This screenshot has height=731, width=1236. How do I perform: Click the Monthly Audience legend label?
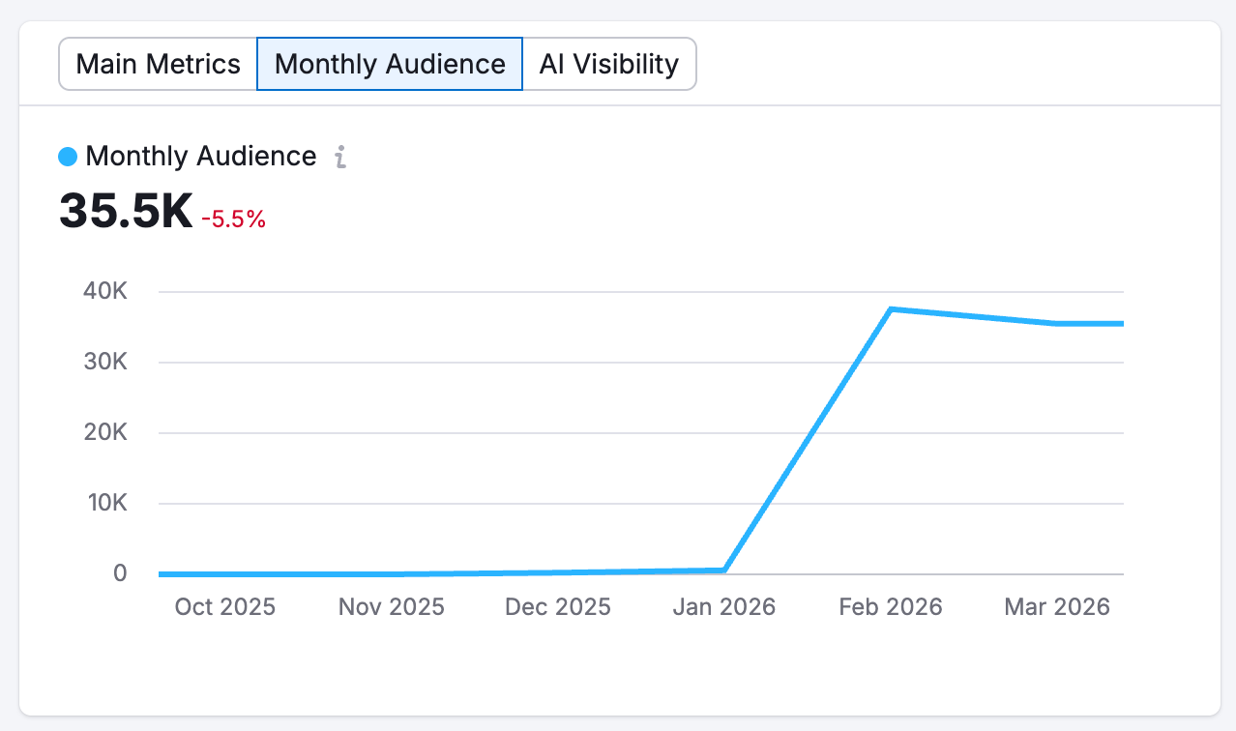click(x=200, y=156)
